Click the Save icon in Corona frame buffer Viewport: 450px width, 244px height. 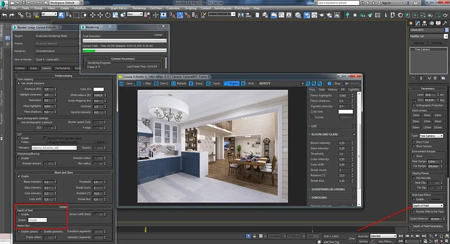pyautogui.click(x=122, y=83)
